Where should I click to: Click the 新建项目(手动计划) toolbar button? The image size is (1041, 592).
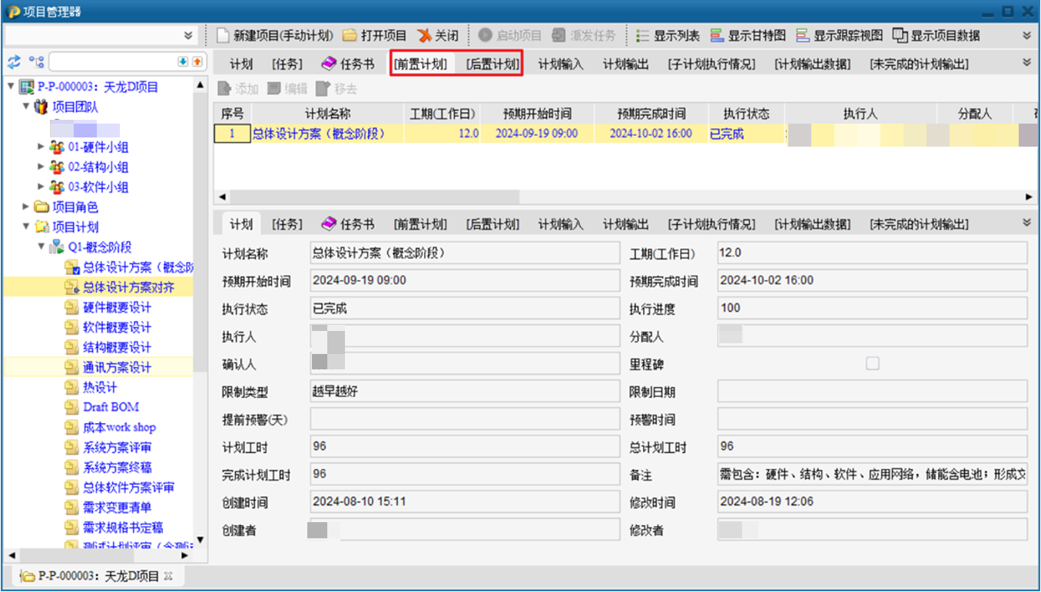tap(275, 35)
